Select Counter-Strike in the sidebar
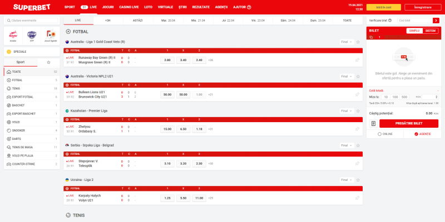 (32, 164)
